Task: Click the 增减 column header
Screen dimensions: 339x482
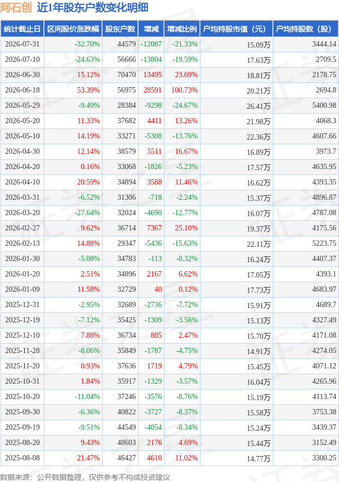Action: (x=151, y=29)
